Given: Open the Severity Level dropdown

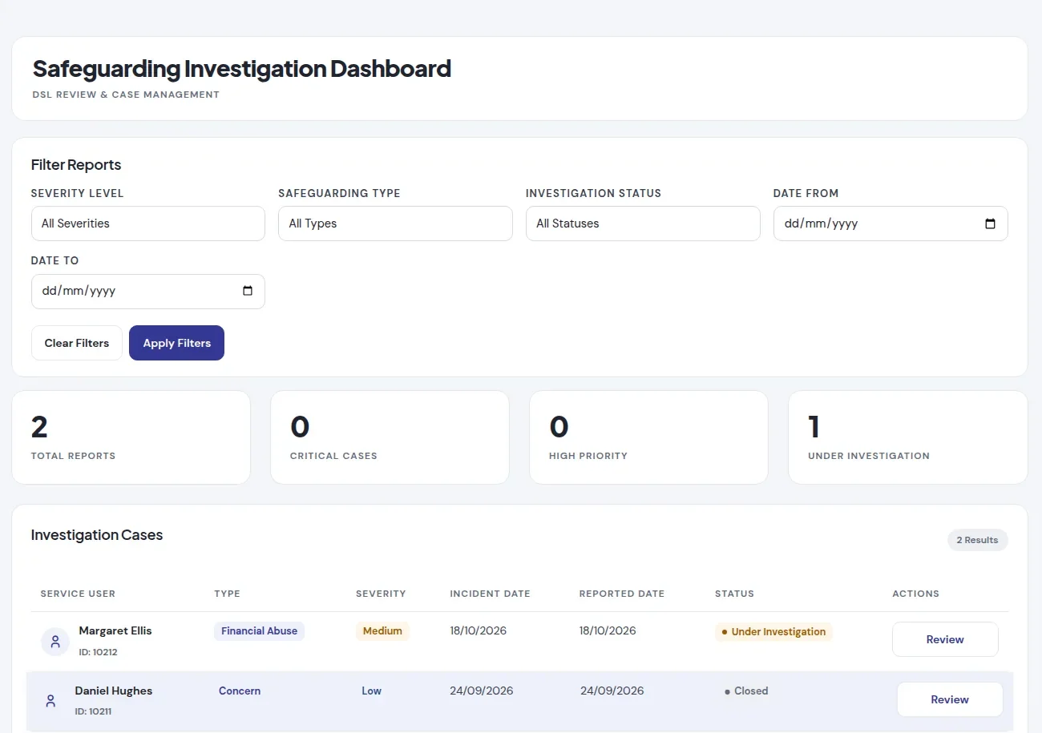Looking at the screenshot, I should 148,224.
